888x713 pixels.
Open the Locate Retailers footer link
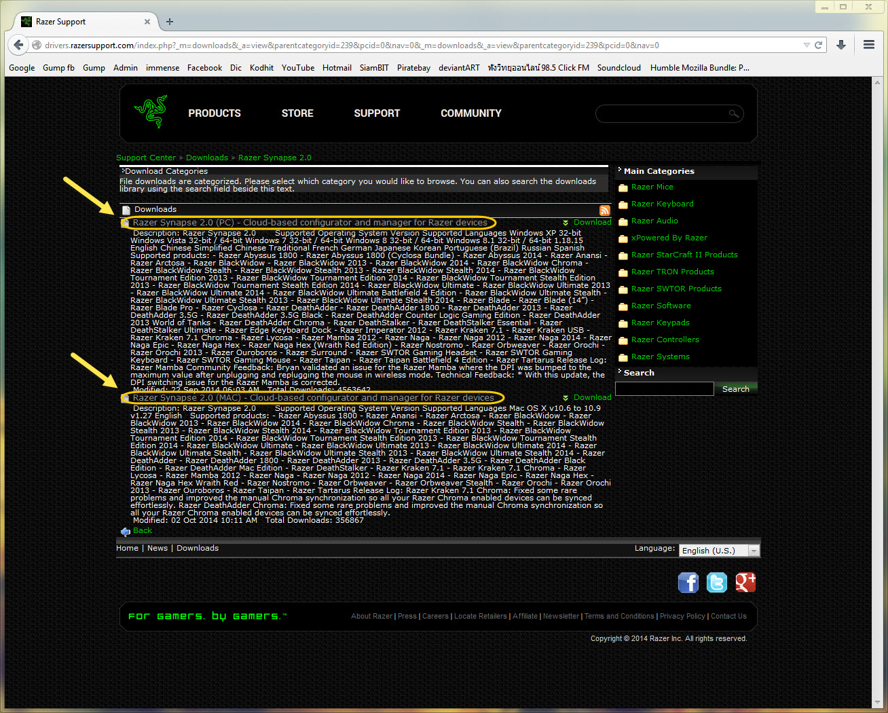tap(481, 617)
